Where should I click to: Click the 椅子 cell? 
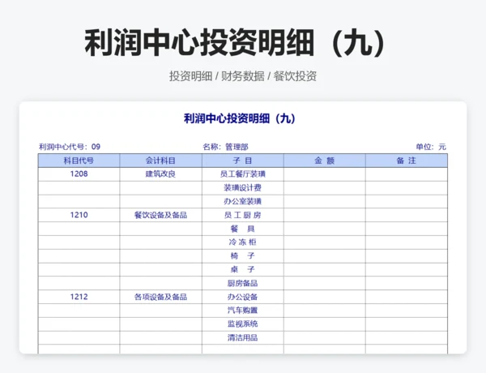pyautogui.click(x=243, y=256)
